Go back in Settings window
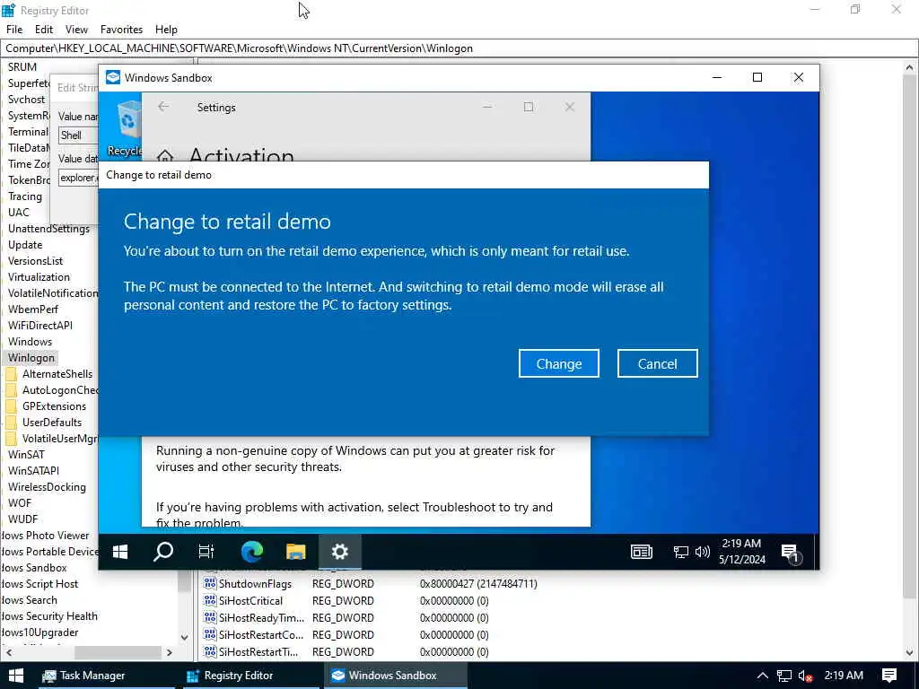Image resolution: width=919 pixels, height=689 pixels. tap(163, 107)
